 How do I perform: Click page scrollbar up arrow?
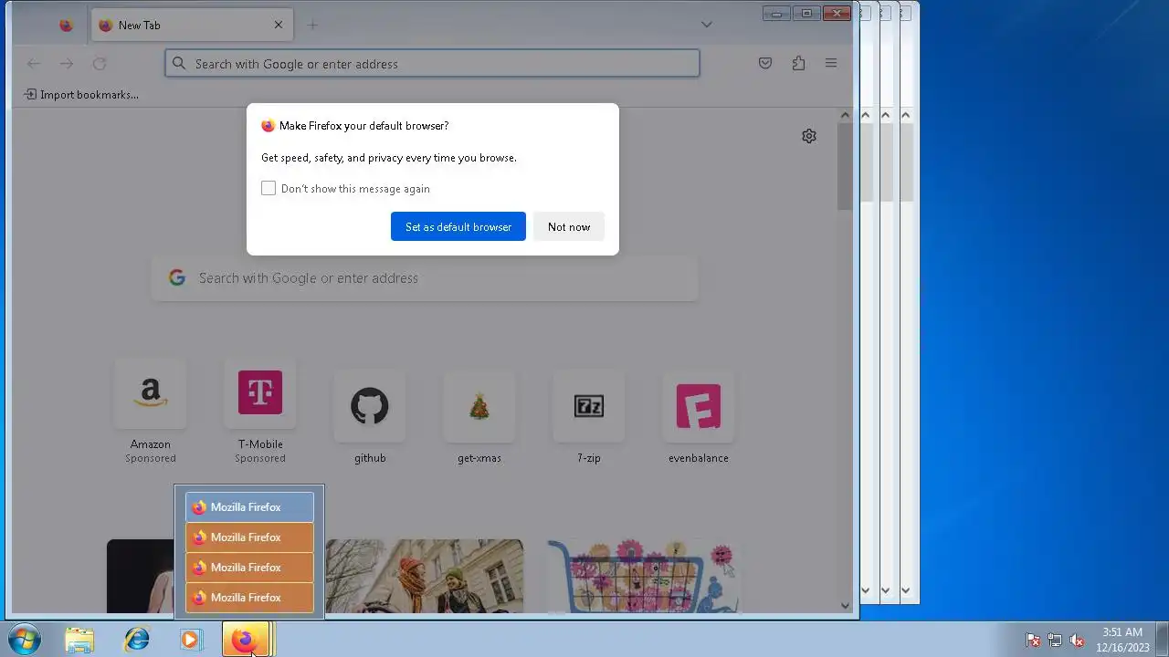point(845,115)
